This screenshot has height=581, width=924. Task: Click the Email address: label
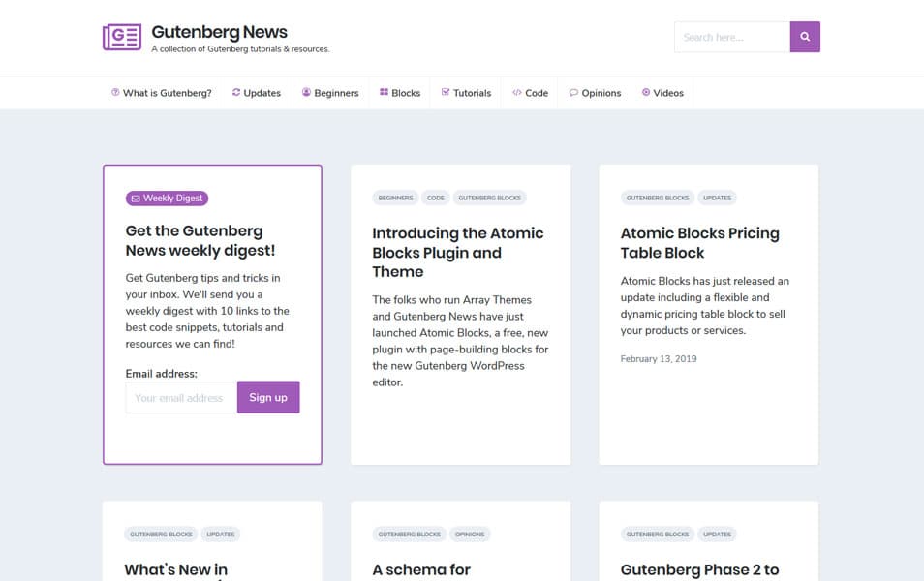pos(162,374)
